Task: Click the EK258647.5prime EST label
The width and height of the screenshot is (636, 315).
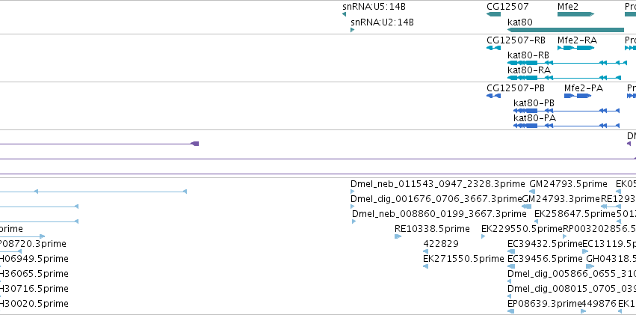Action: pos(575,214)
